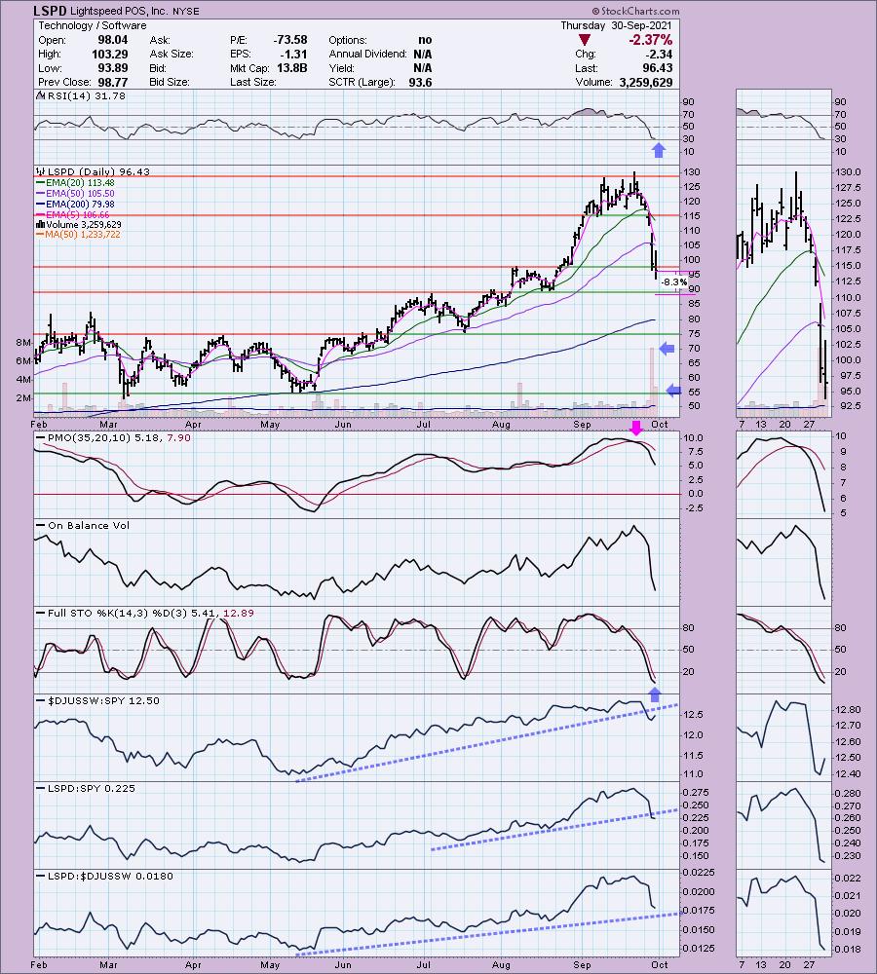The image size is (877, 974).
Task: Click the Mkt Cap value 13.8B
Action: tap(292, 68)
